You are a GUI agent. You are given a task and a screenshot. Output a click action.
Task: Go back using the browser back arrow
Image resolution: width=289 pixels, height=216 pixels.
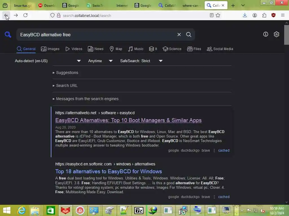click(6, 15)
